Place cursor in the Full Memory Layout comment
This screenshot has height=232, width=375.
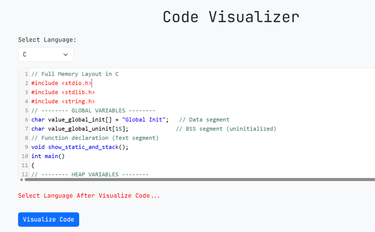coord(75,74)
